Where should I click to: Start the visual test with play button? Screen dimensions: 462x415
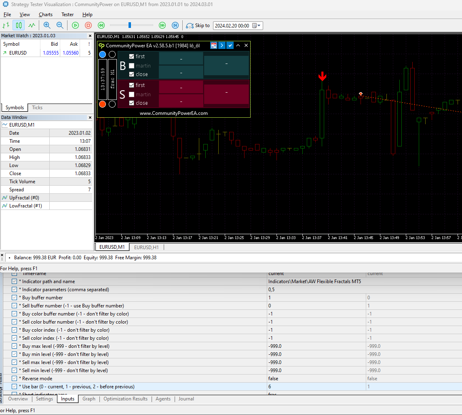point(76,25)
